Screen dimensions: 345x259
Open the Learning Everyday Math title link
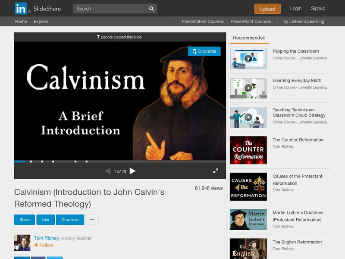(x=297, y=80)
